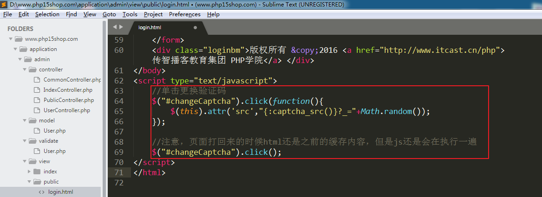The height and width of the screenshot is (197, 542).
Task: Open the Goto menu
Action: click(x=109, y=14)
